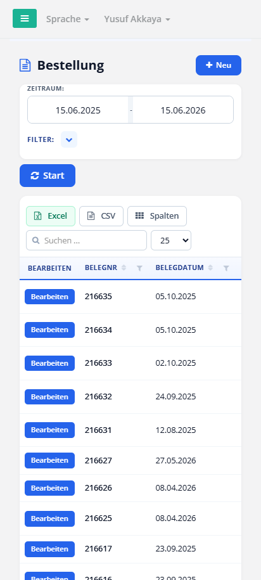Viewport: 261px width, 580px height.
Task: Click the date 02.10.2025
Action: (x=175, y=363)
